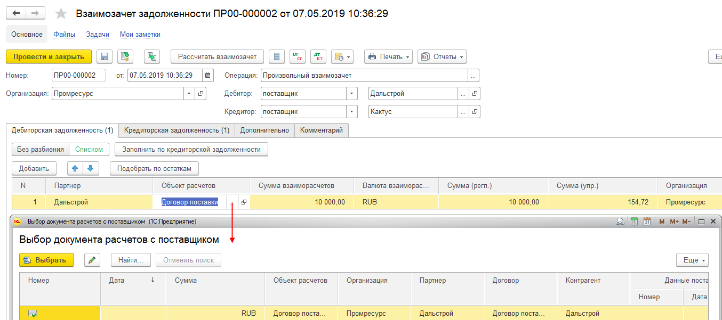722x320 pixels.
Task: Open the document movements list icon
Action: 276,56
